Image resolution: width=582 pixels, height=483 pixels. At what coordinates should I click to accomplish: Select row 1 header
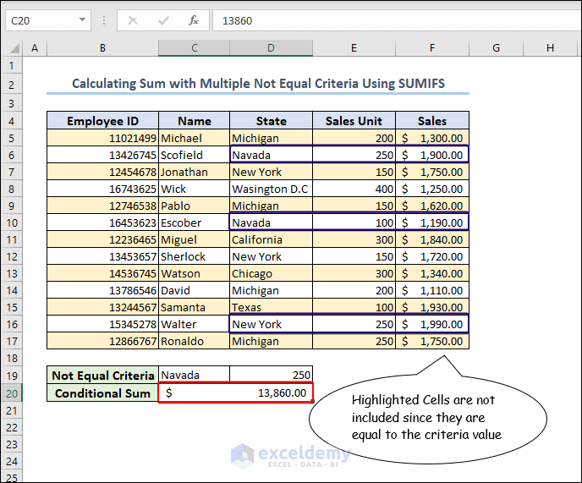[x=12, y=66]
